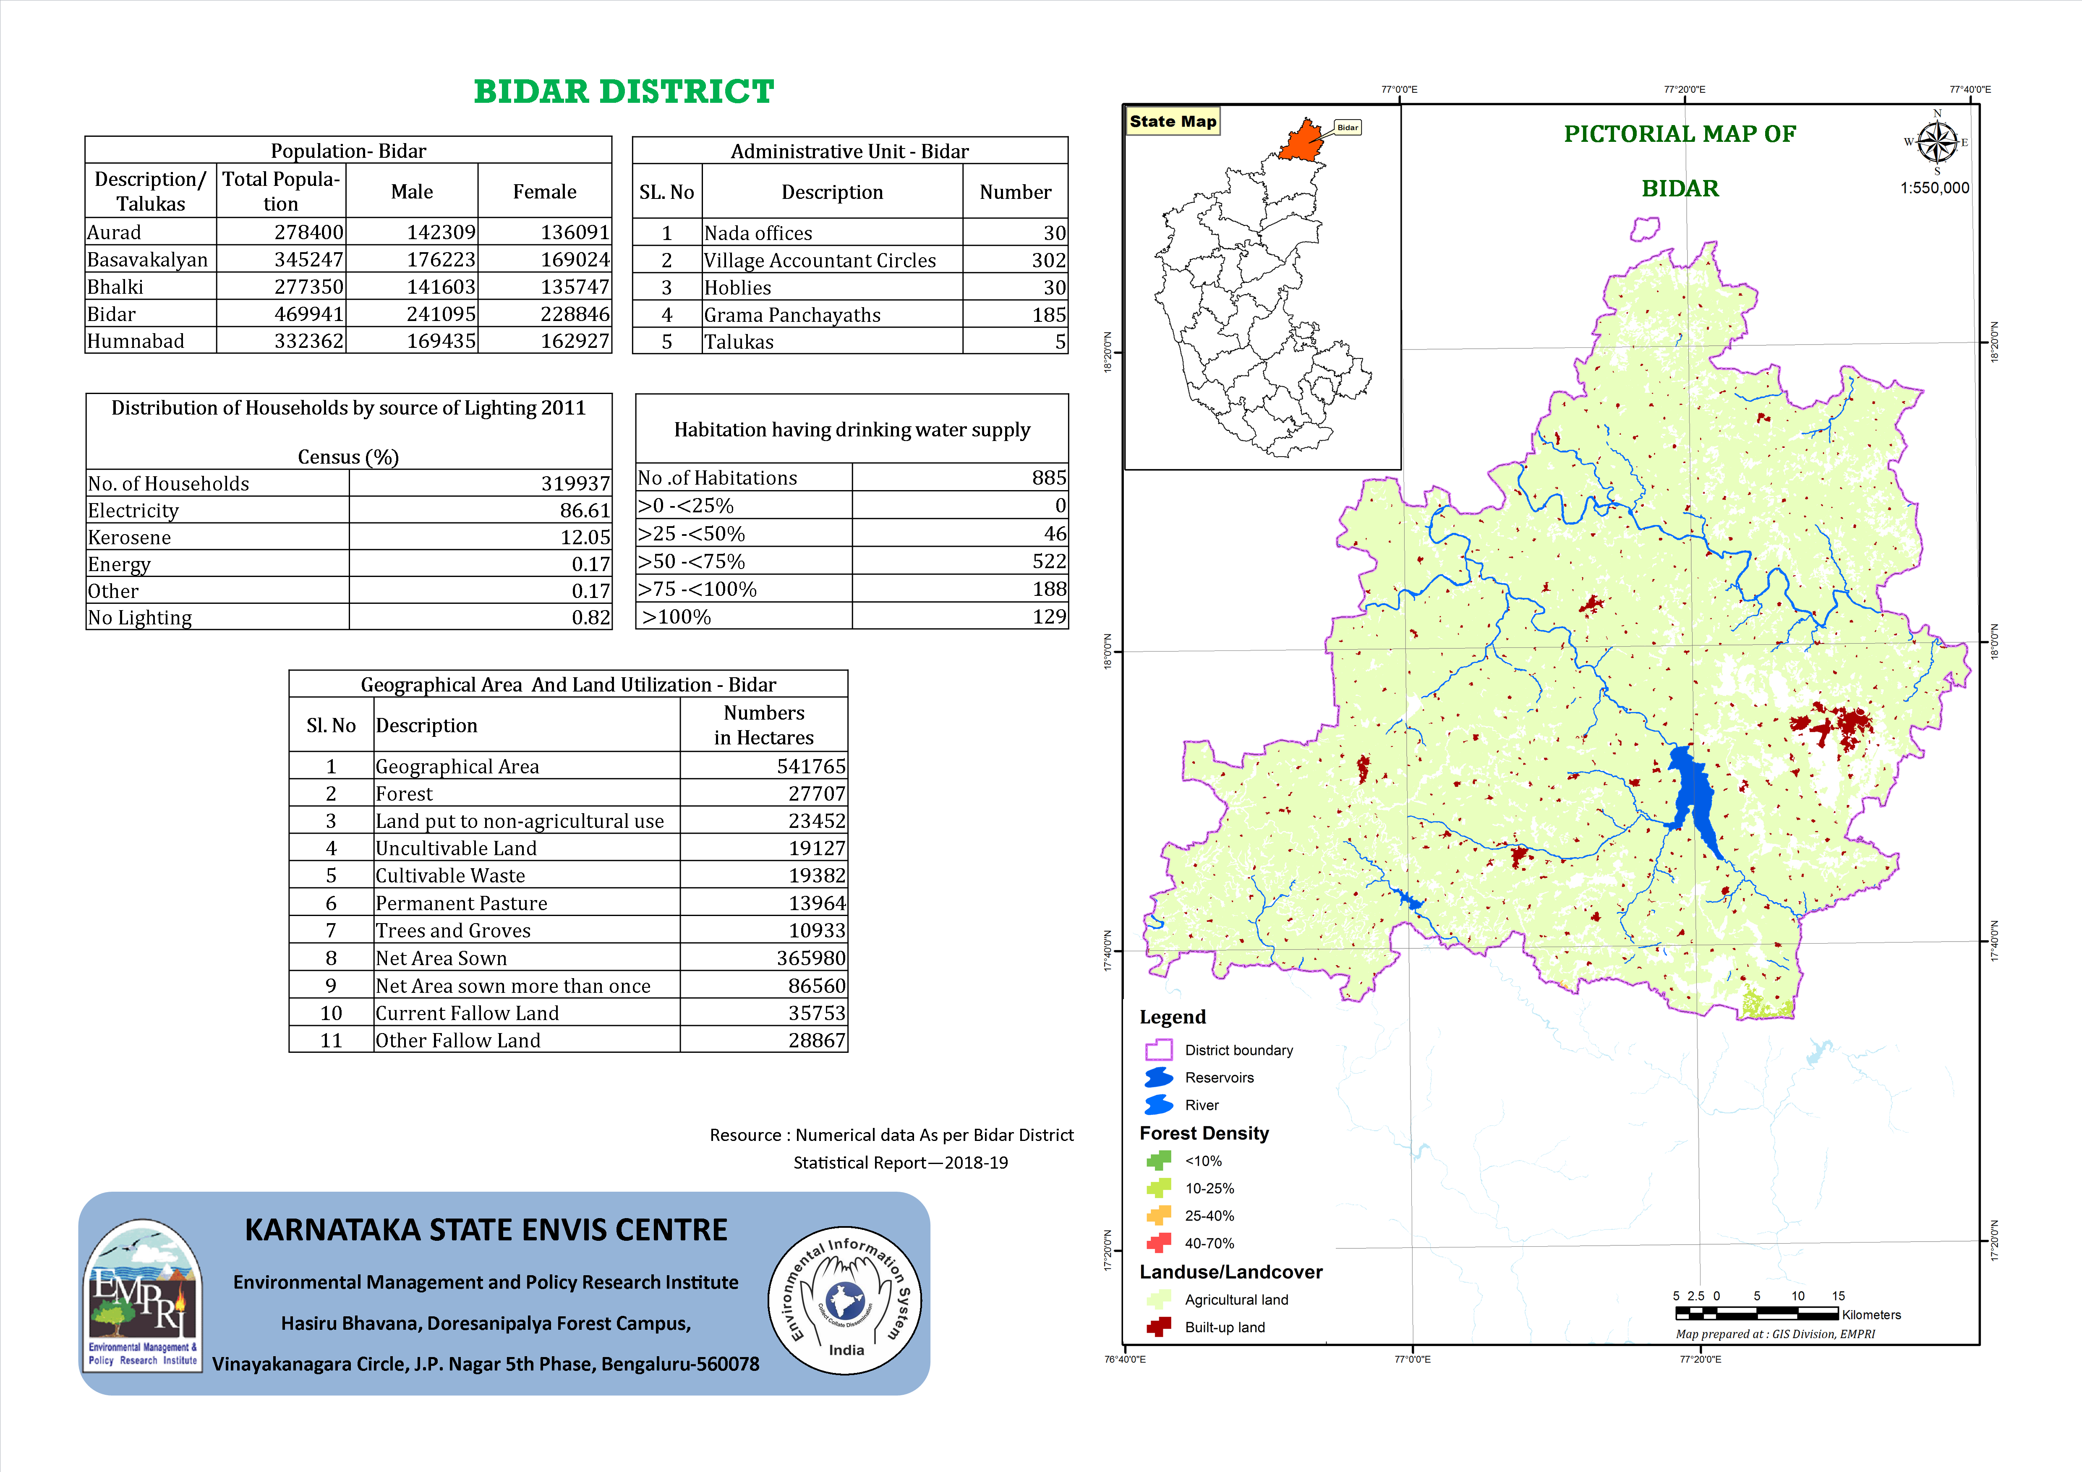Viewport: 2082px width, 1472px height.
Task: Click Geographical Area value 541765
Action: 811,766
